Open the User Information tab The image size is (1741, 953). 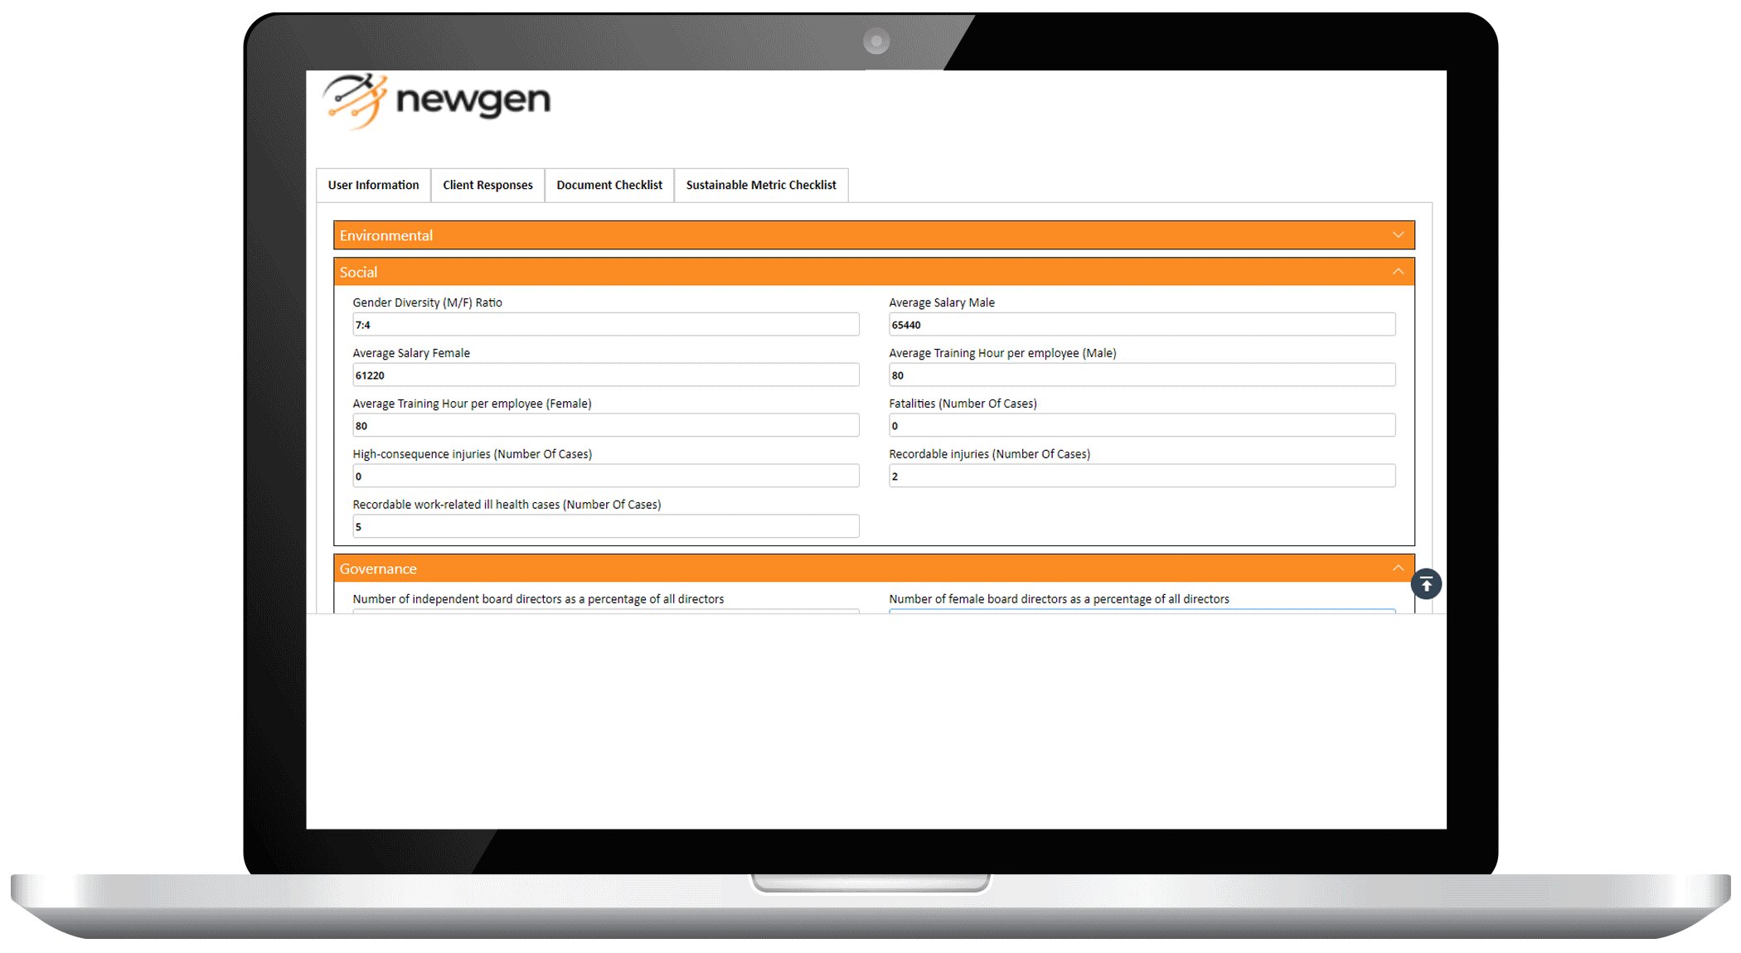[373, 185]
